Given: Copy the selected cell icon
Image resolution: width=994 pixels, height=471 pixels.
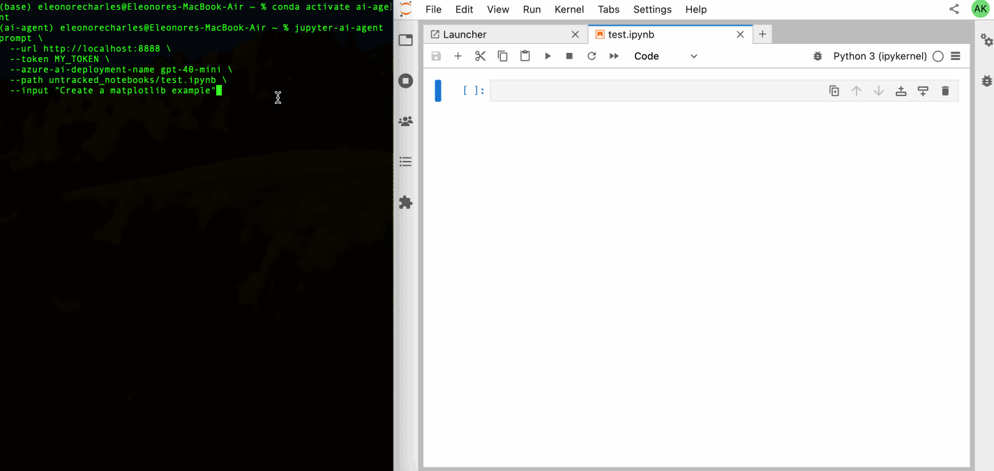Looking at the screenshot, I should click(503, 56).
